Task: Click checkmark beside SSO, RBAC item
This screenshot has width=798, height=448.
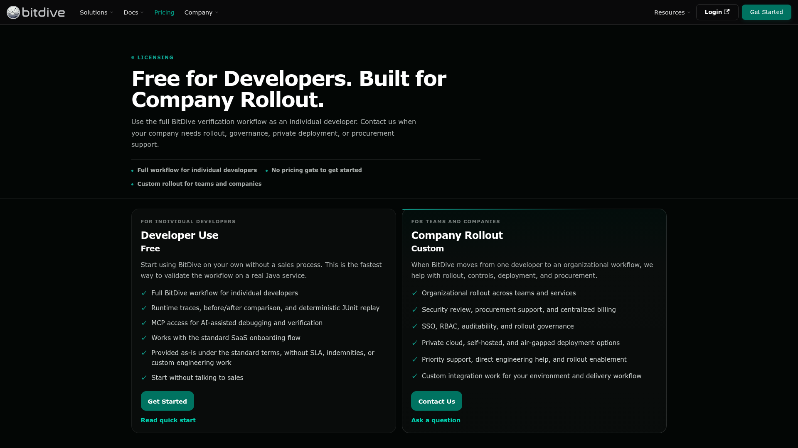Action: (414, 326)
